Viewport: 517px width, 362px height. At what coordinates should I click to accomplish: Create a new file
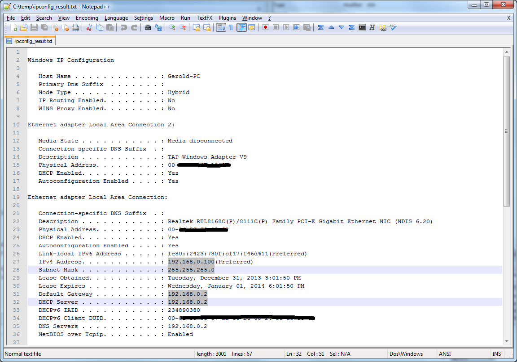[13, 27]
